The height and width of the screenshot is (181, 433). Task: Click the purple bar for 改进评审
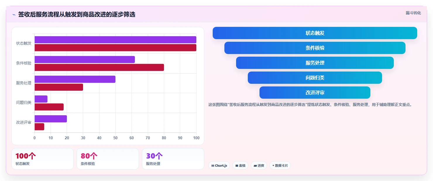[51, 119]
